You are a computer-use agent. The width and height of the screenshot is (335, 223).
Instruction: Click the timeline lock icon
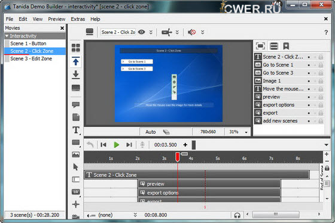pyautogui.click(x=327, y=168)
